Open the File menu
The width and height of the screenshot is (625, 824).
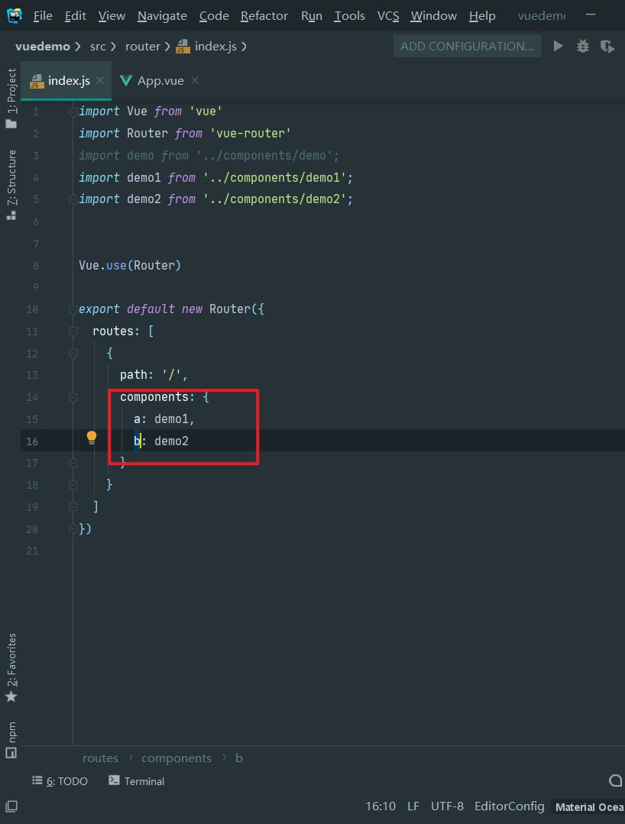(x=43, y=16)
